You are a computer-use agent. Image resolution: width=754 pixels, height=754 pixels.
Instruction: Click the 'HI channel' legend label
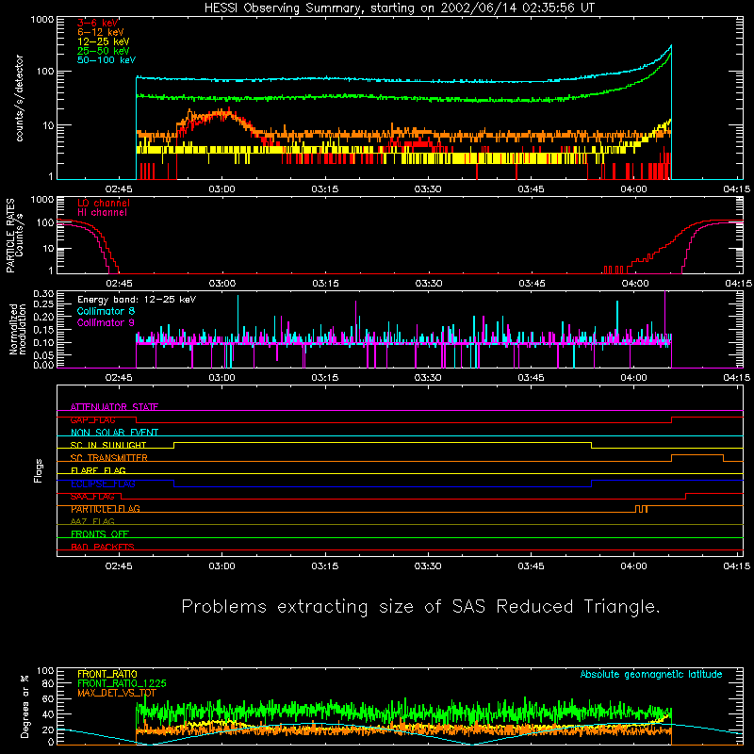103,213
